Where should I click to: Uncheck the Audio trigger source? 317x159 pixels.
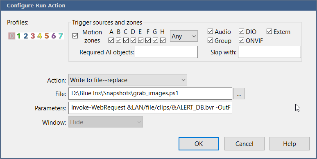[210, 31]
